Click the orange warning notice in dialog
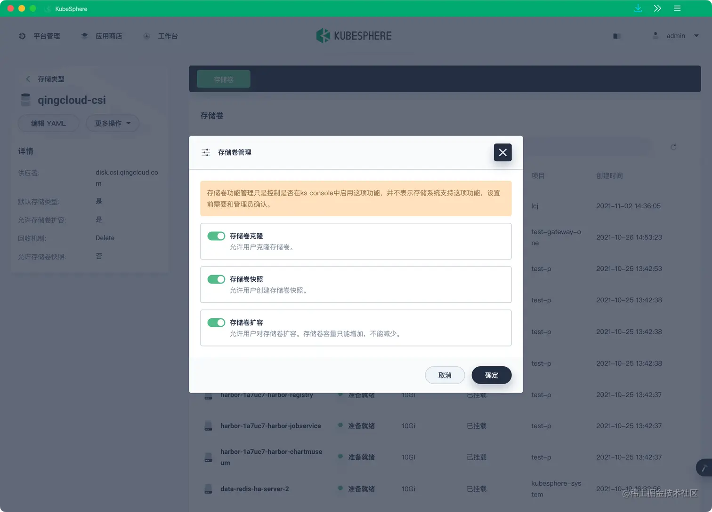Image resolution: width=712 pixels, height=512 pixels. pos(356,198)
